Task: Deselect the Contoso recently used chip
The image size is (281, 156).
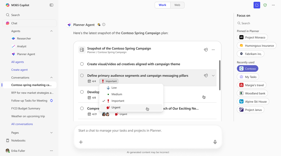Action: [248, 69]
